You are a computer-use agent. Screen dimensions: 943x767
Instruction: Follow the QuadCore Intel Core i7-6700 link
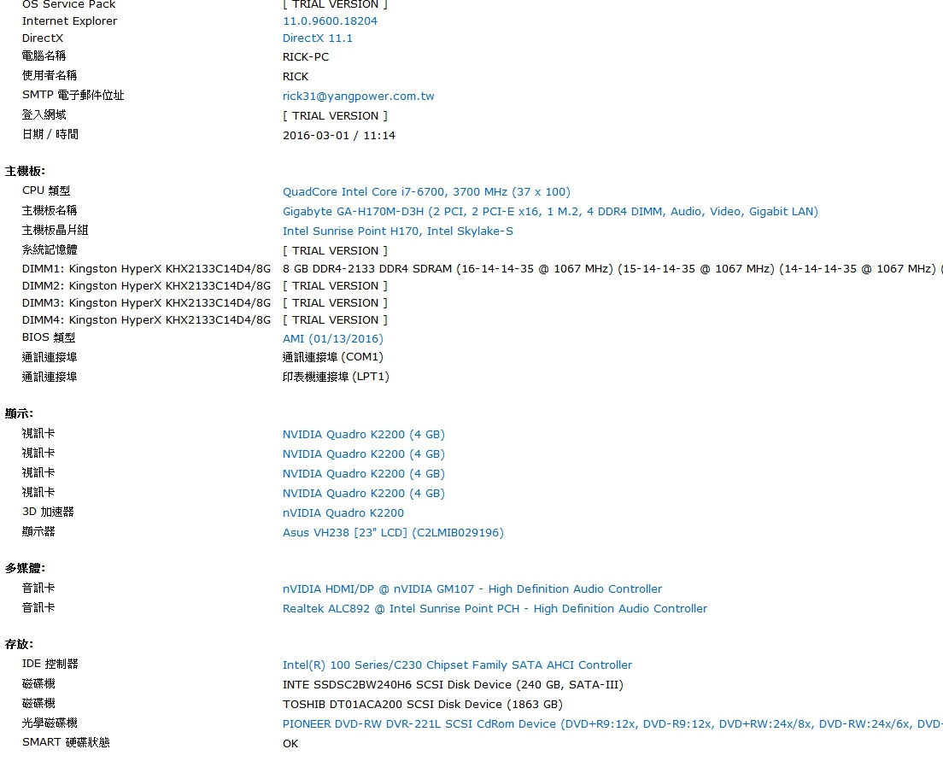coord(426,192)
